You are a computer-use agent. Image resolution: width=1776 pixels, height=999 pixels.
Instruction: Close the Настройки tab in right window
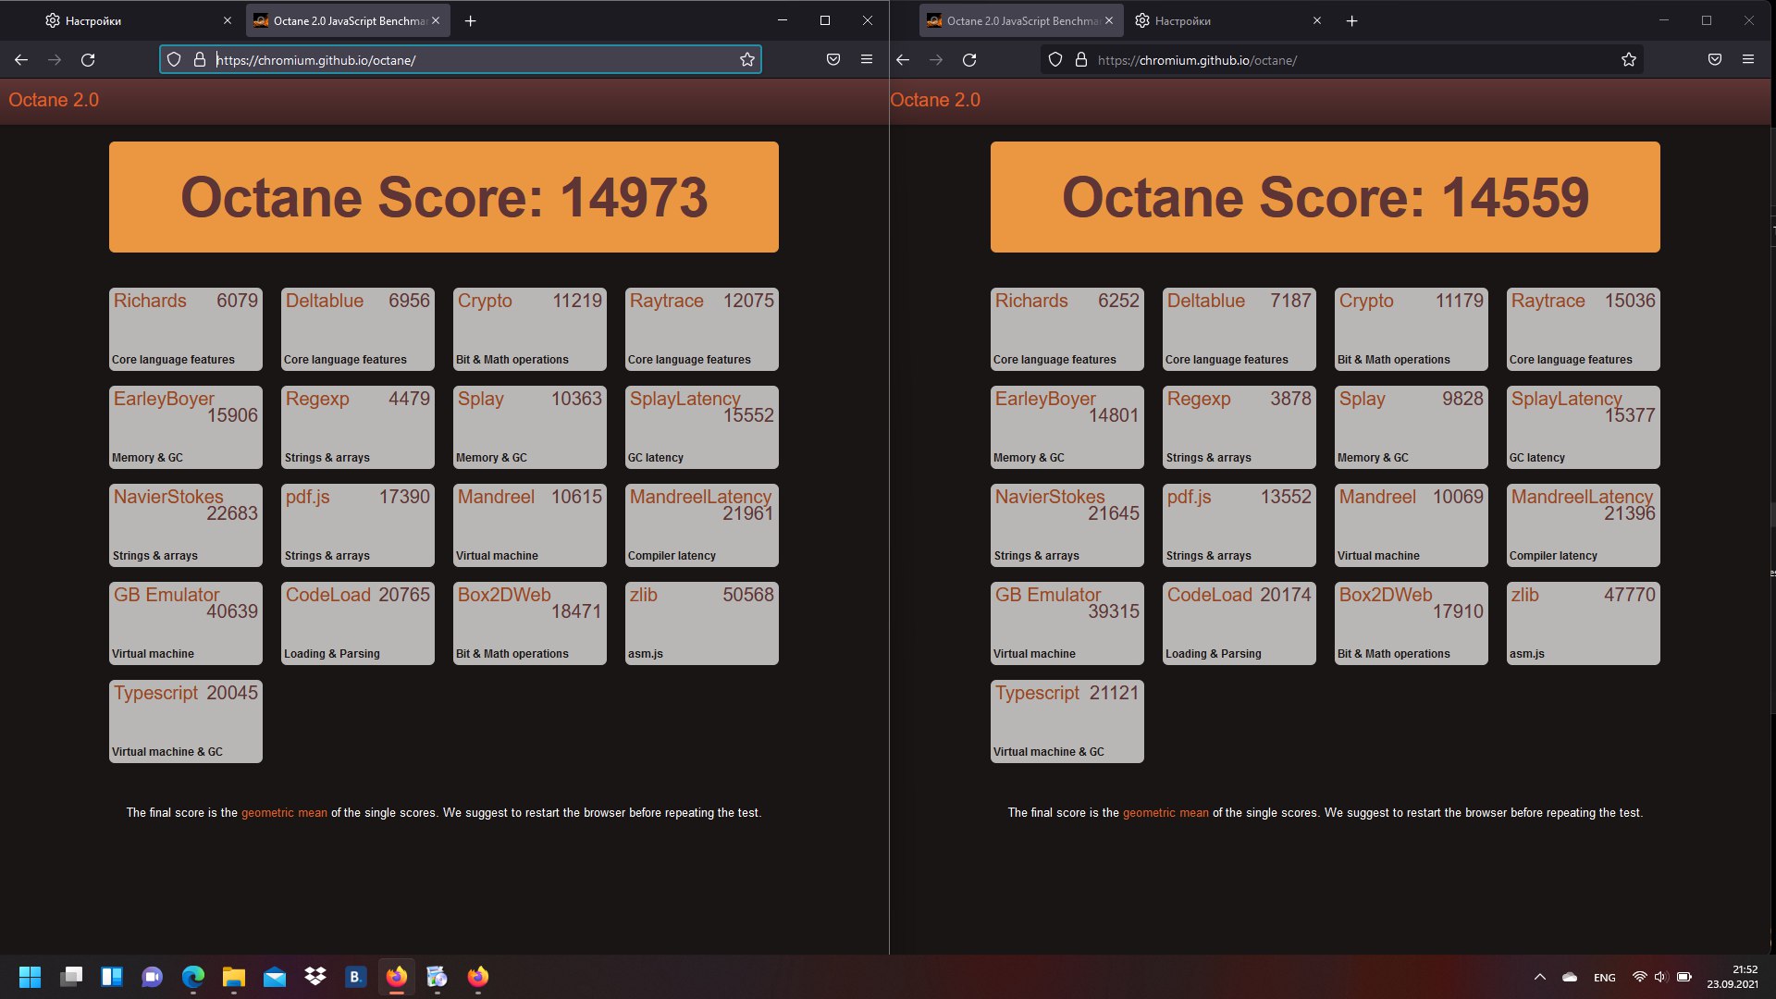pyautogui.click(x=1317, y=20)
